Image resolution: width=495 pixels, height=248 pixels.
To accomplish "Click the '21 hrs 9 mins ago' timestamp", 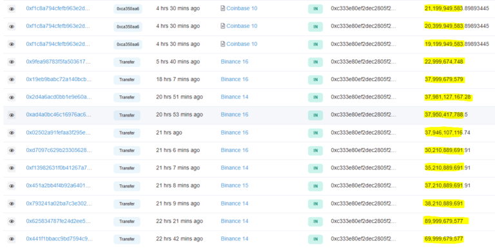I will [178, 204].
